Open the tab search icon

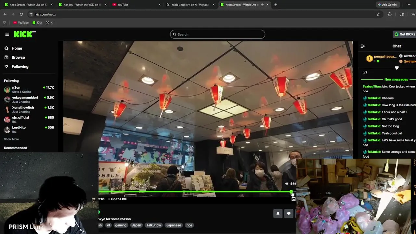(x=402, y=14)
